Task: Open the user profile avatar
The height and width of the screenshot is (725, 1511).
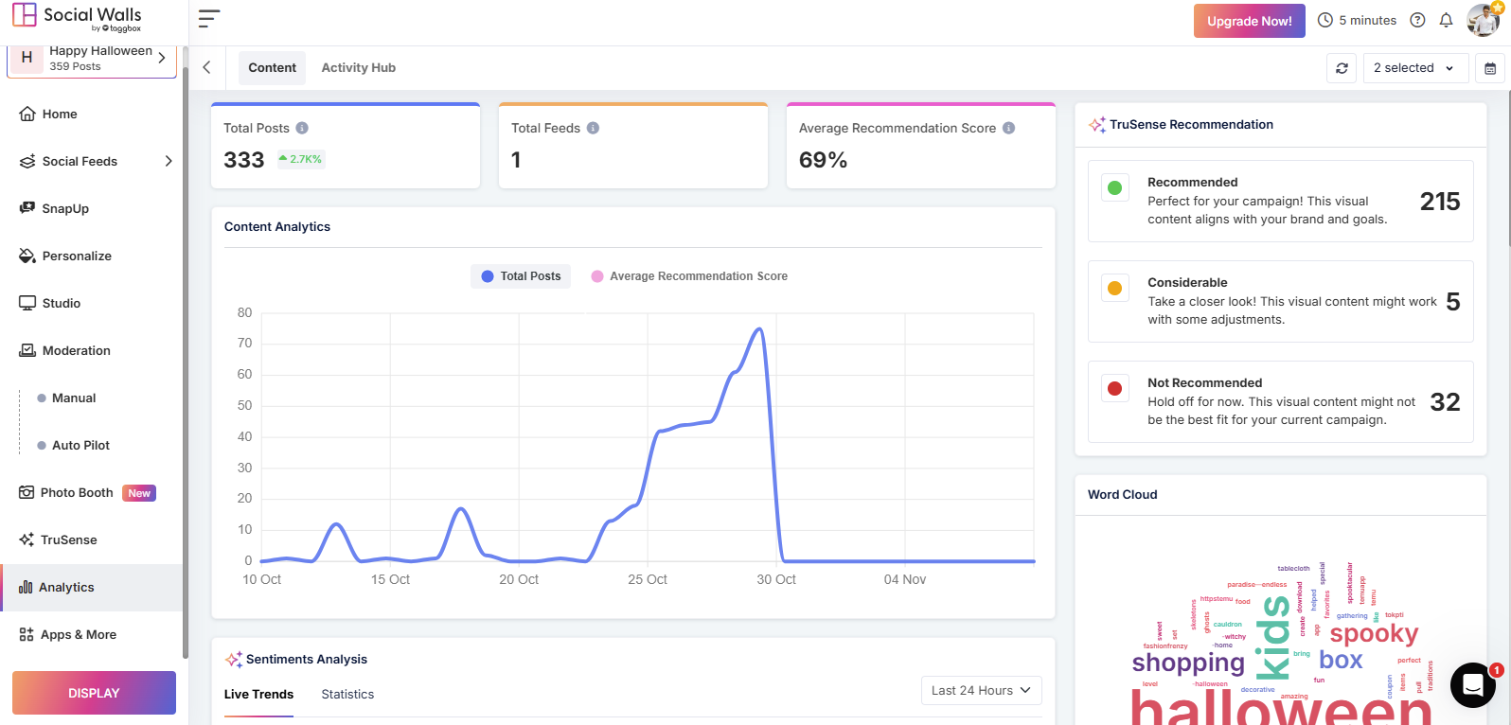Action: (1483, 20)
